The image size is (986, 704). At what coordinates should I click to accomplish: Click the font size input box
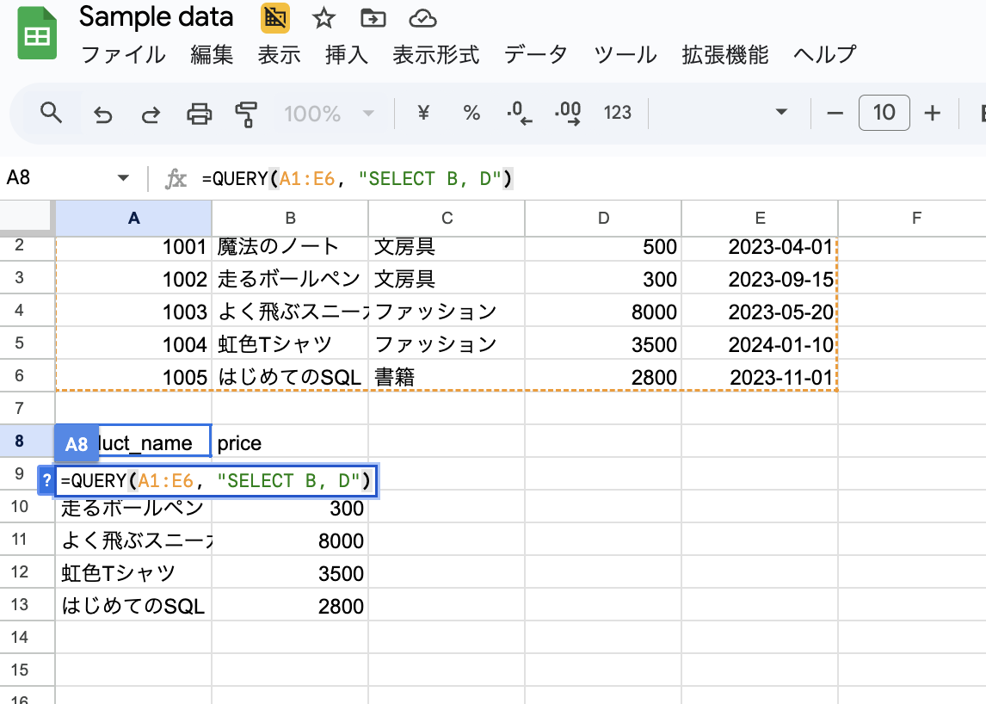pos(884,113)
